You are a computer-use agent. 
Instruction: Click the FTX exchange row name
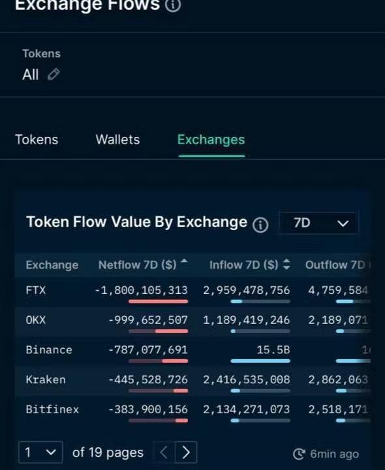(x=36, y=290)
